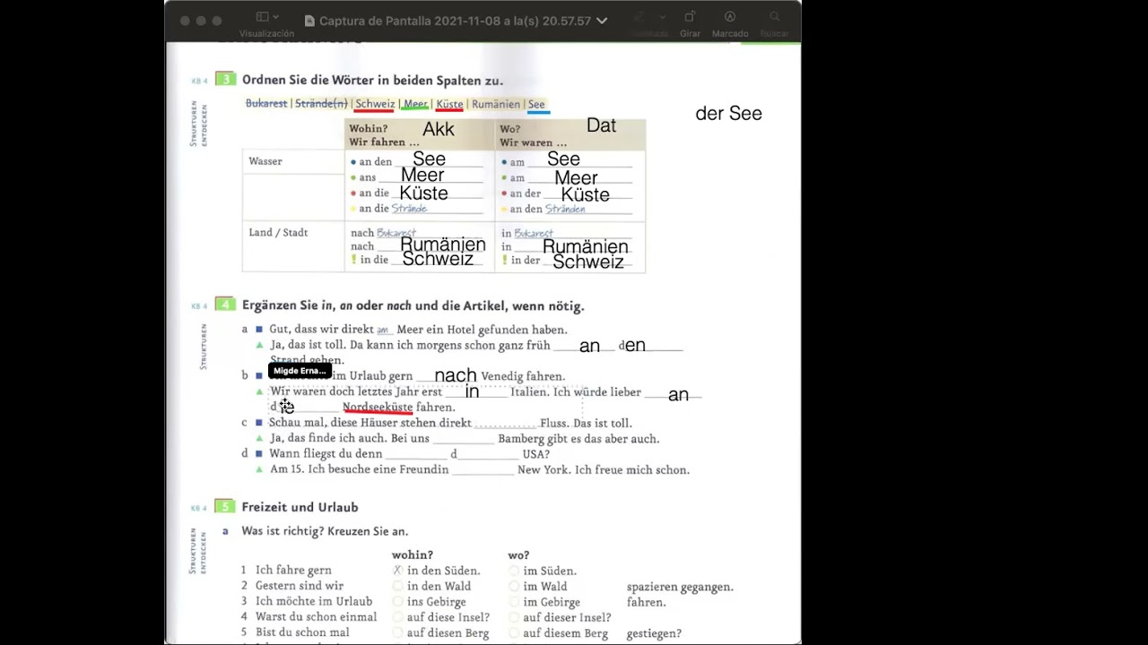Screen dimensions: 1148x645
Task: Click the Captura de Pantalla document title
Action: [455, 21]
